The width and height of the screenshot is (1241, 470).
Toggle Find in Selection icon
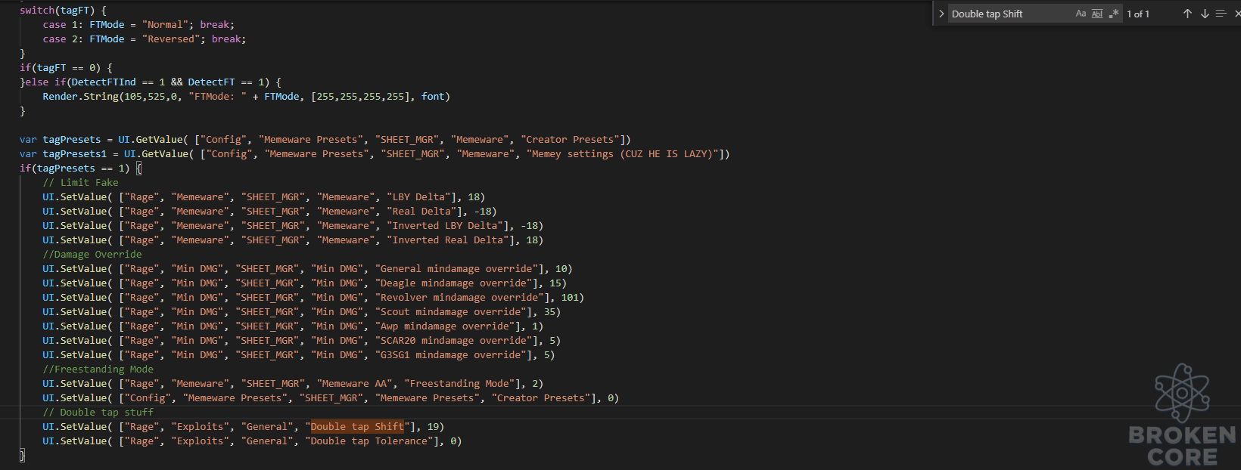point(1221,14)
